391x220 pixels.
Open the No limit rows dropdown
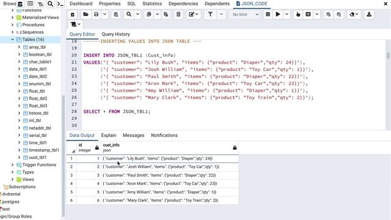pyautogui.click(x=246, y=15)
